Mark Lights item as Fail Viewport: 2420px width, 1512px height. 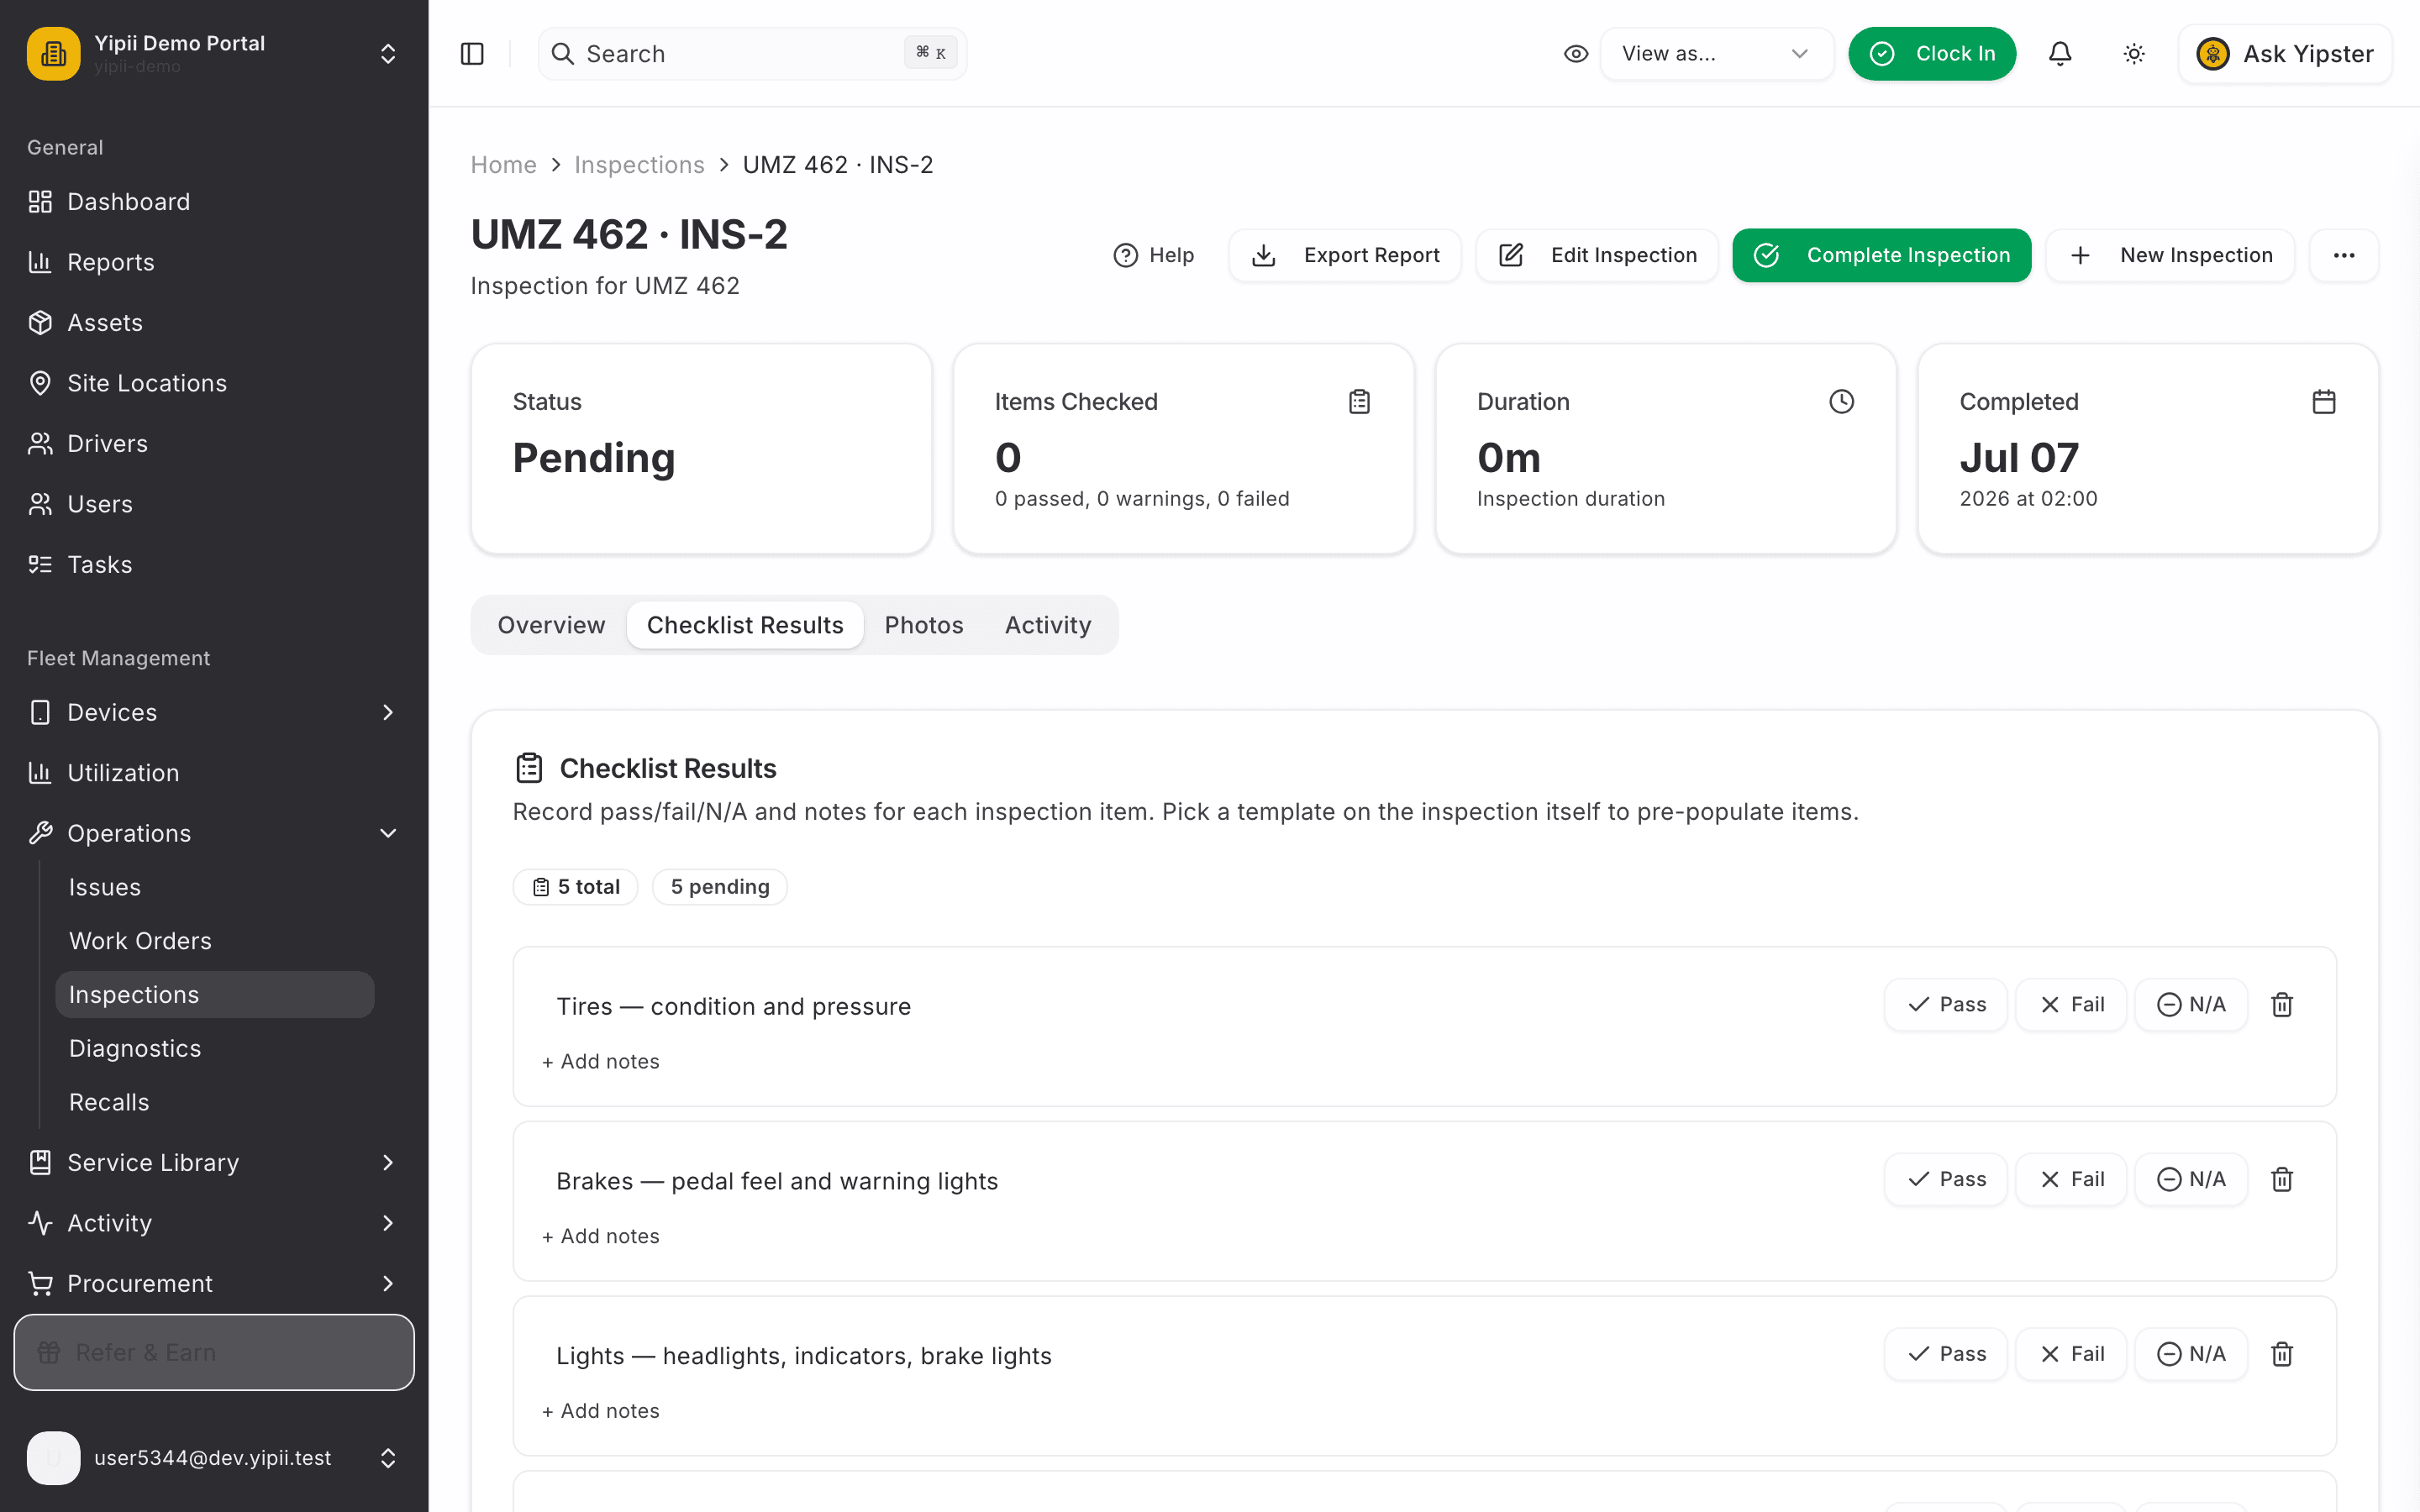coord(2071,1354)
